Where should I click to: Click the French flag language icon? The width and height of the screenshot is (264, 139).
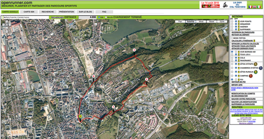(x=250, y=7)
